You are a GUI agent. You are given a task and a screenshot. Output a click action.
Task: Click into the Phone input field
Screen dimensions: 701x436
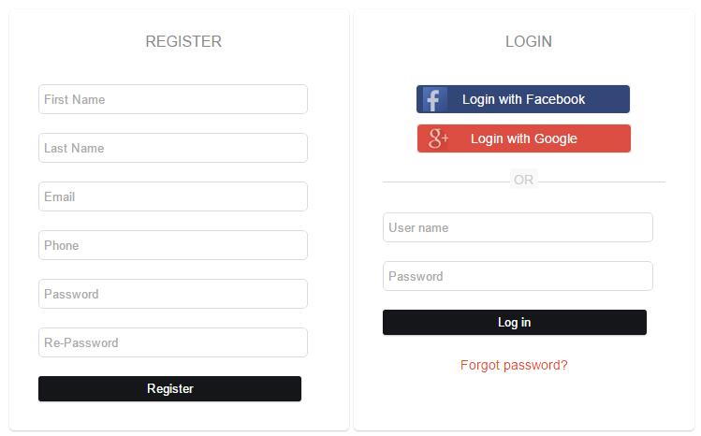click(173, 245)
